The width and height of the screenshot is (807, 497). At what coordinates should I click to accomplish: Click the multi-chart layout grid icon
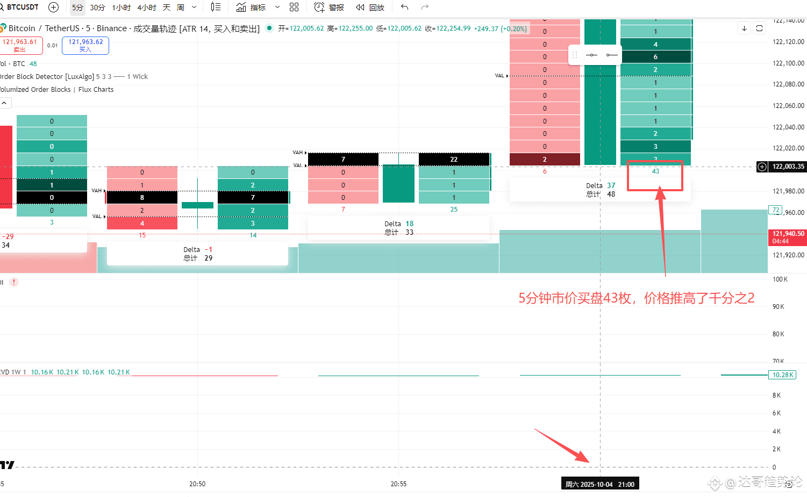[x=294, y=7]
